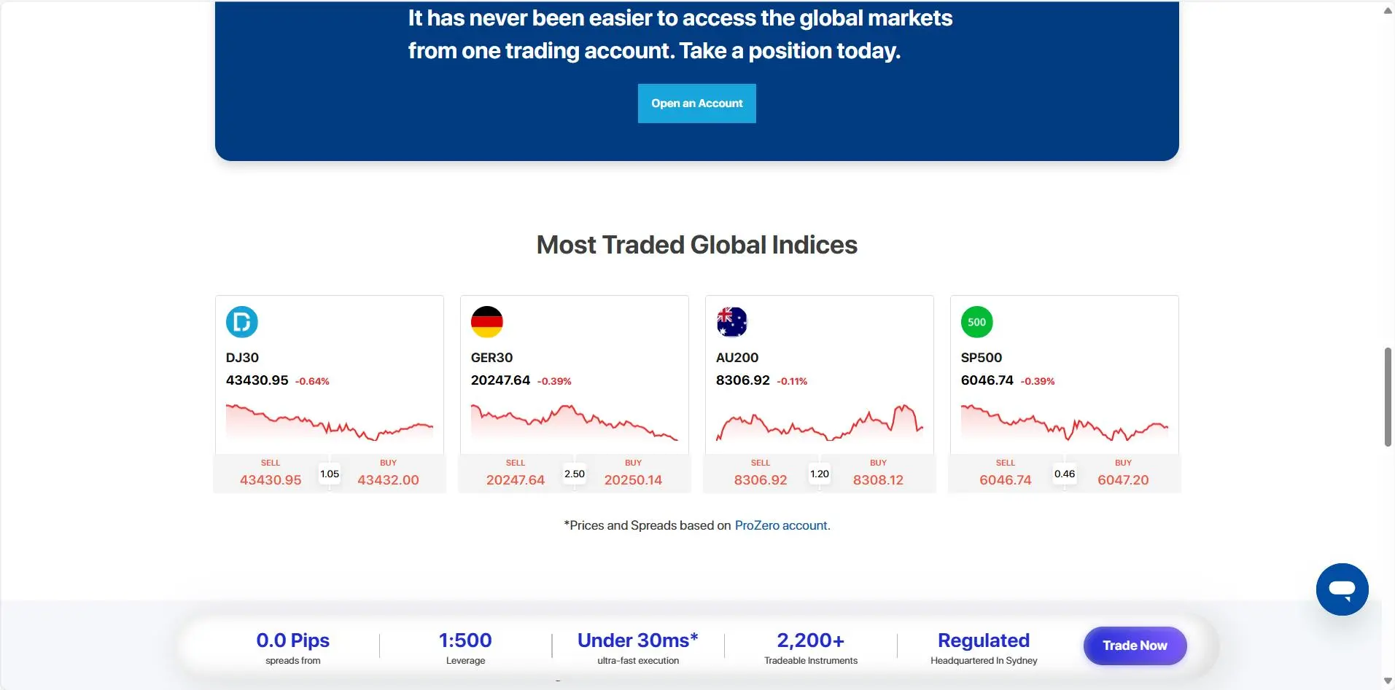This screenshot has height=690, width=1395.
Task: Click the AU200 BUY price 8308.12
Action: pos(878,480)
